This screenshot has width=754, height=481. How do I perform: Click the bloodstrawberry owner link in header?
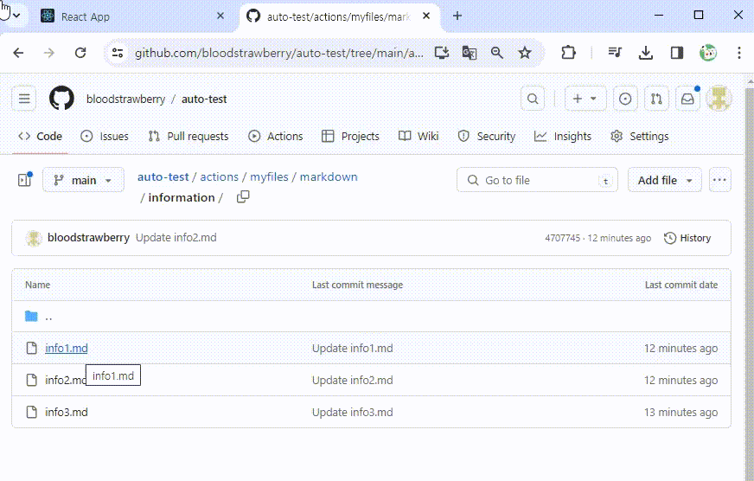[x=125, y=99]
